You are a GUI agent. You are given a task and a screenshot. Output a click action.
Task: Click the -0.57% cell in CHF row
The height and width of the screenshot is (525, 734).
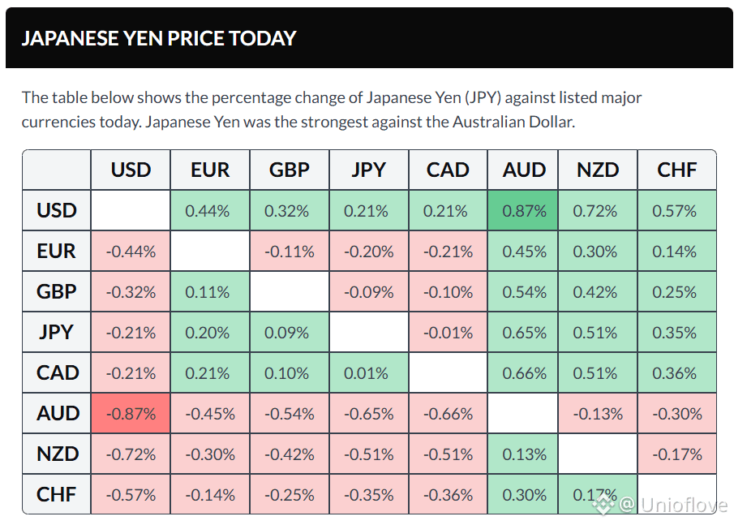(x=131, y=494)
